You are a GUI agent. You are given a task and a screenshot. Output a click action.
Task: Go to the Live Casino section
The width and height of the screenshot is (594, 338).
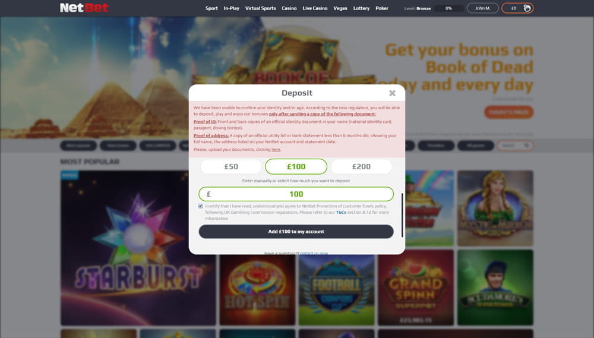[315, 8]
